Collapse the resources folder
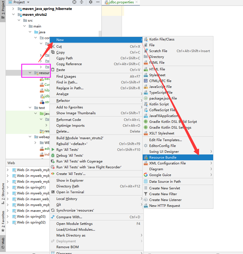 30,73
